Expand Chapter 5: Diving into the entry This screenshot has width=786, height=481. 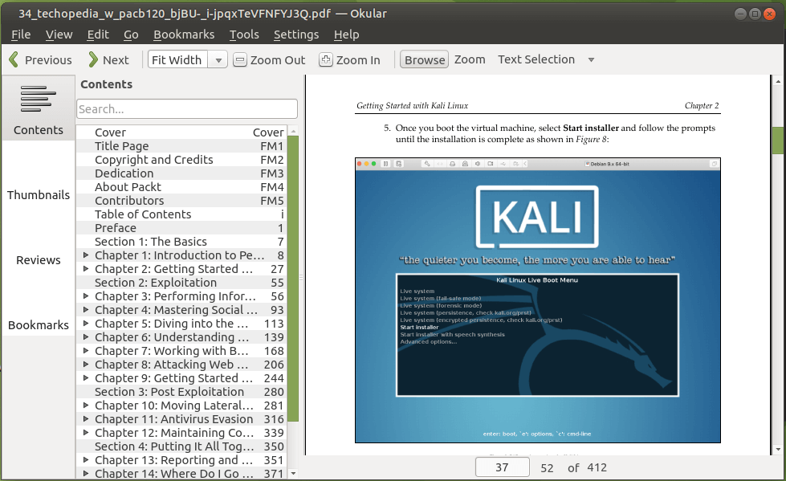pos(86,324)
